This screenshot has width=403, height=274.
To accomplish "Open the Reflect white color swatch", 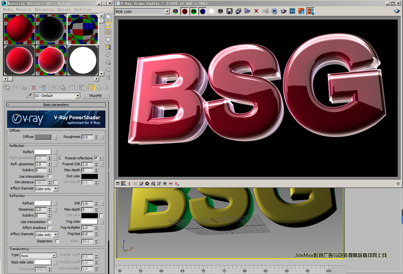I will (43, 152).
